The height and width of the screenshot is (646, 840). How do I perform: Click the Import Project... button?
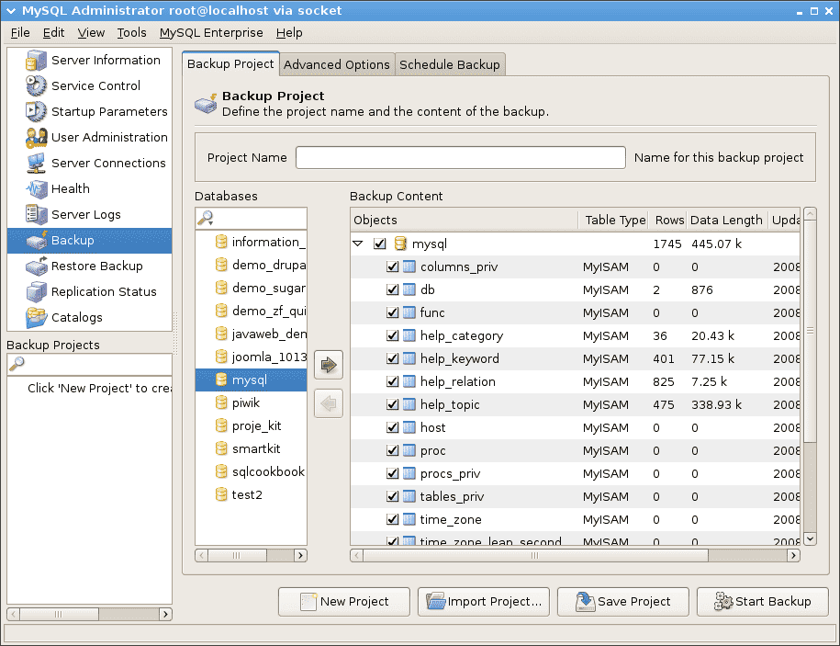point(484,602)
